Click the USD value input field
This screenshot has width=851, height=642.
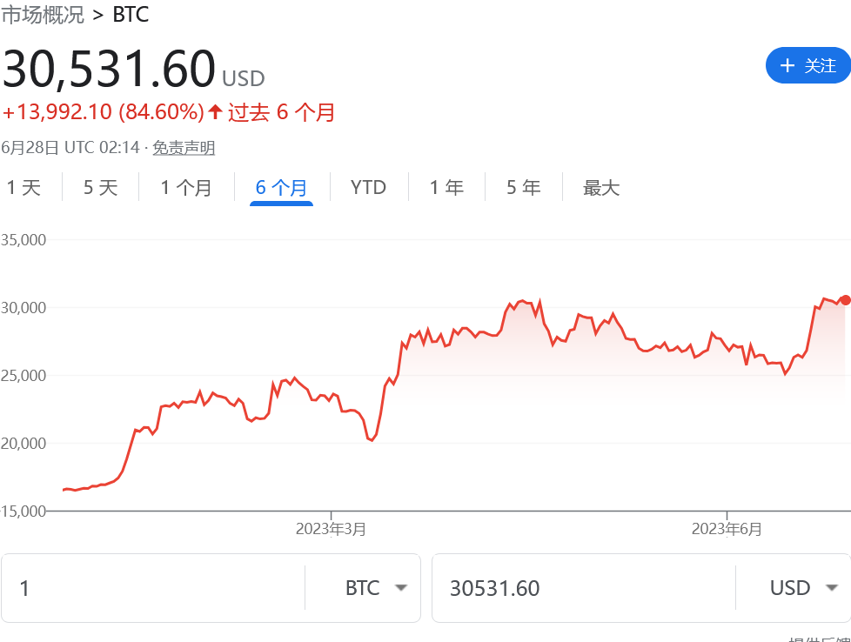pos(583,588)
